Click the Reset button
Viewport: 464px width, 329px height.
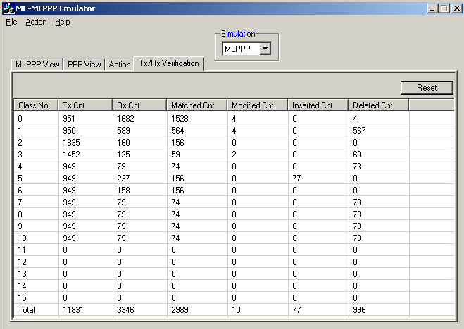click(427, 88)
